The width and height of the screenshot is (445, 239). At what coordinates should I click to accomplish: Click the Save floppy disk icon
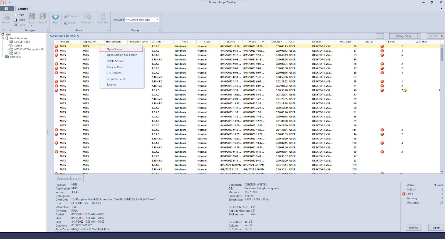click(x=32, y=16)
